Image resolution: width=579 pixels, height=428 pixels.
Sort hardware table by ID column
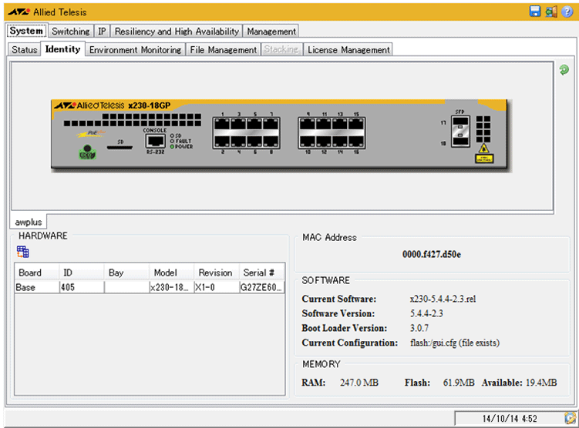pyautogui.click(x=82, y=273)
